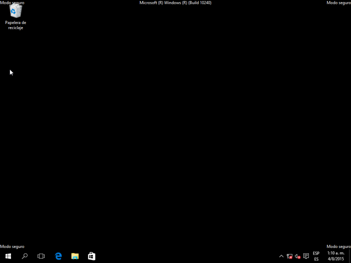This screenshot has width=351, height=263.
Task: Click the clock showing 1:10 a. m.
Action: click(x=335, y=253)
